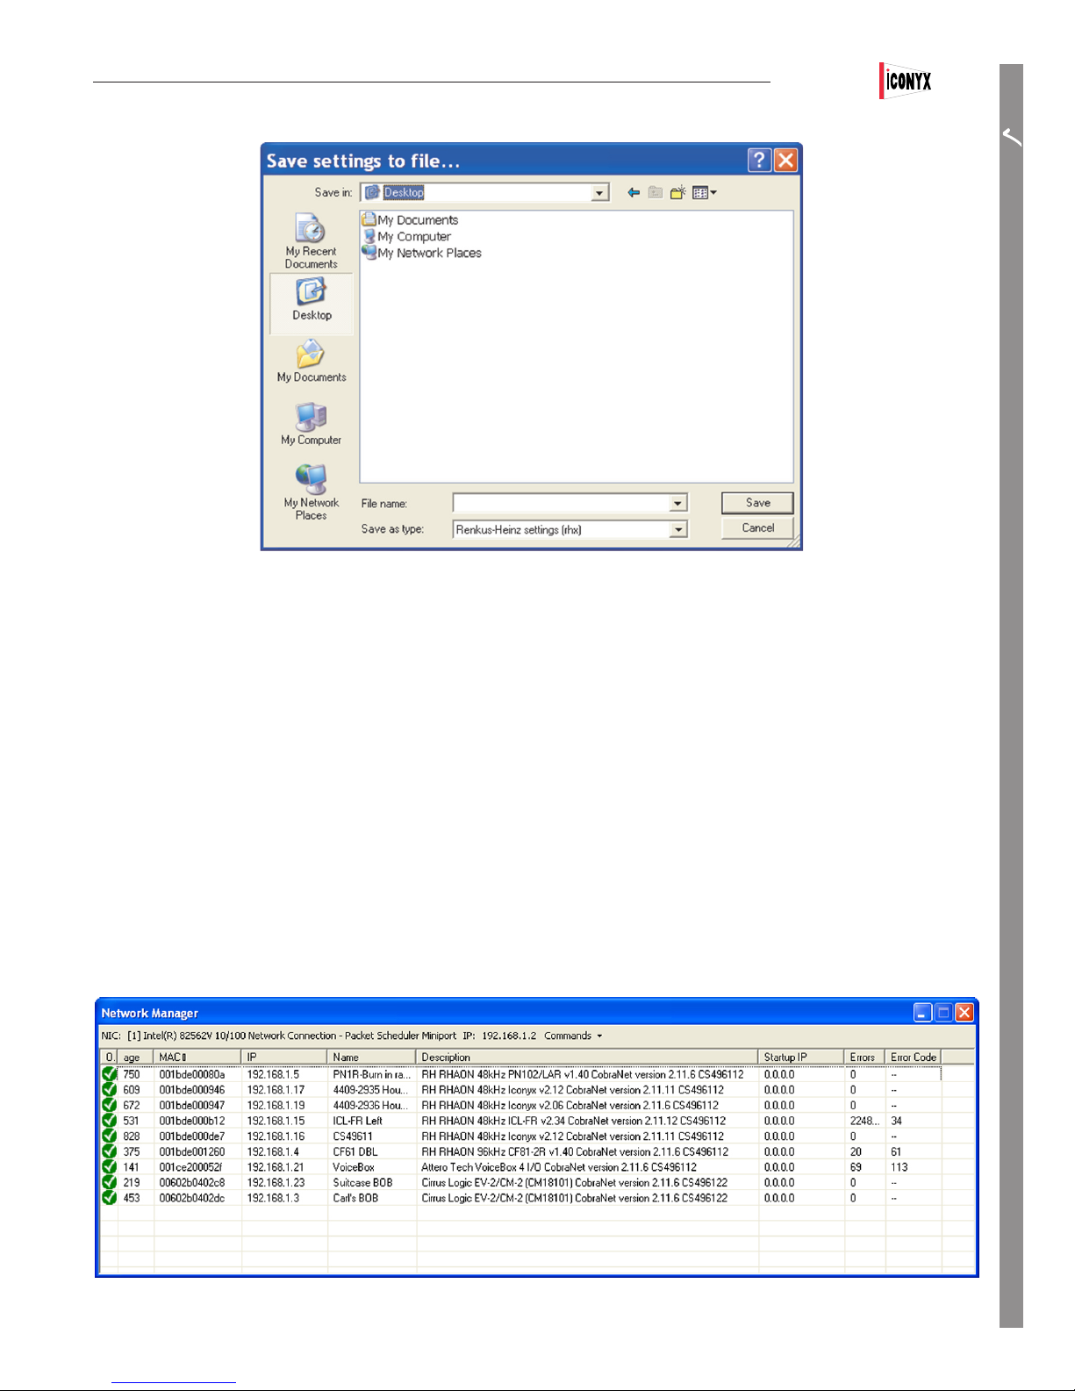Close the Save settings to file dialog
This screenshot has height=1391, width=1075.
pos(785,160)
